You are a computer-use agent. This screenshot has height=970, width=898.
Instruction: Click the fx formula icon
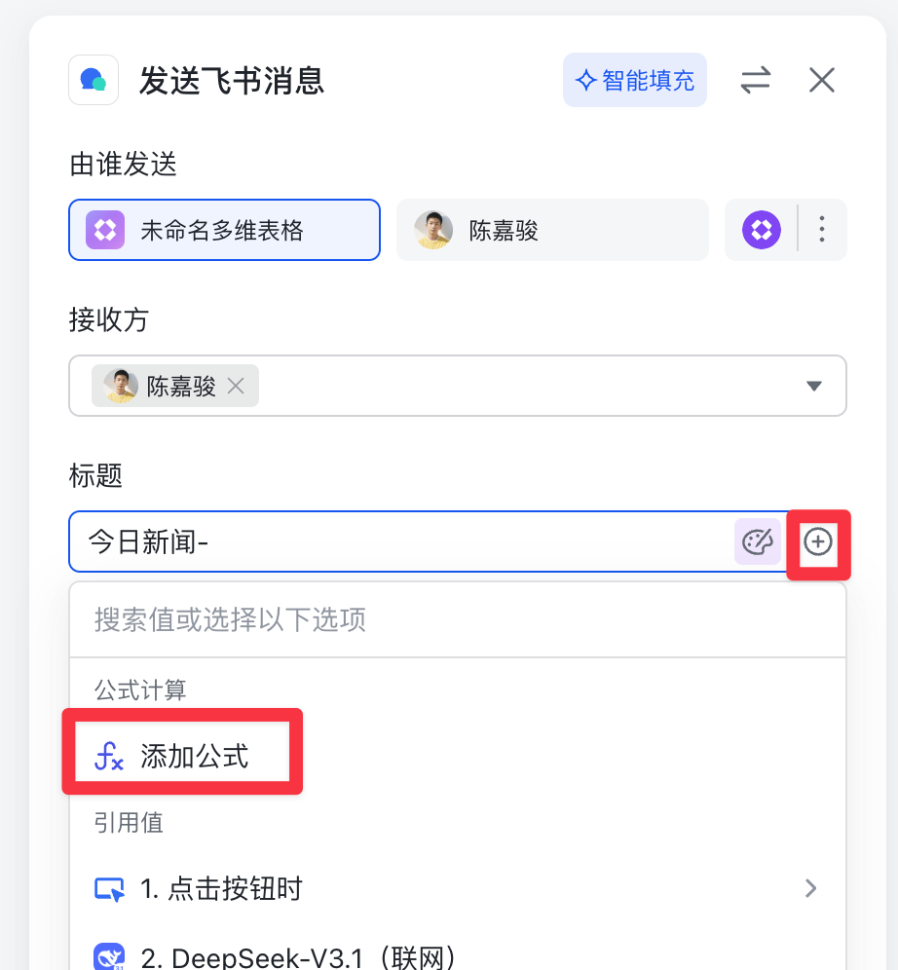coord(108,756)
